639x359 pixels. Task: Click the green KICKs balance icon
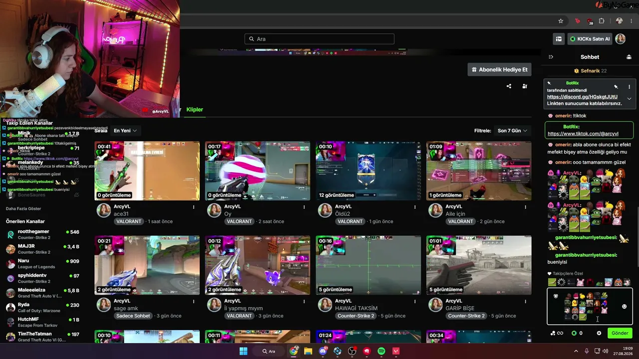pyautogui.click(x=574, y=333)
